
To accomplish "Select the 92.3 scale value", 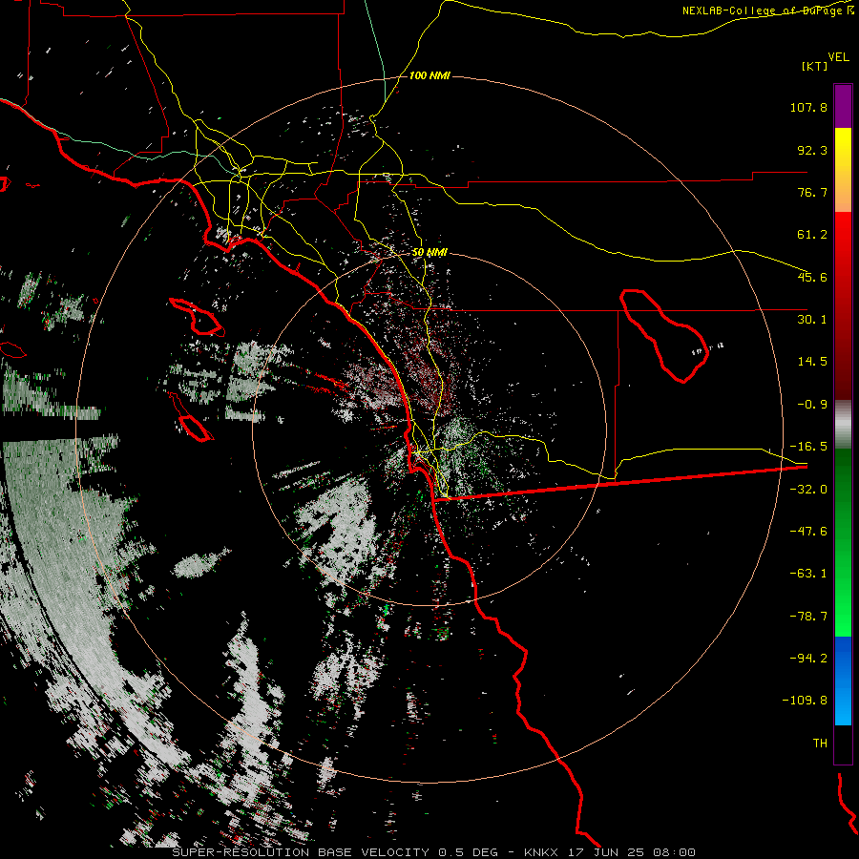I will pos(812,150).
